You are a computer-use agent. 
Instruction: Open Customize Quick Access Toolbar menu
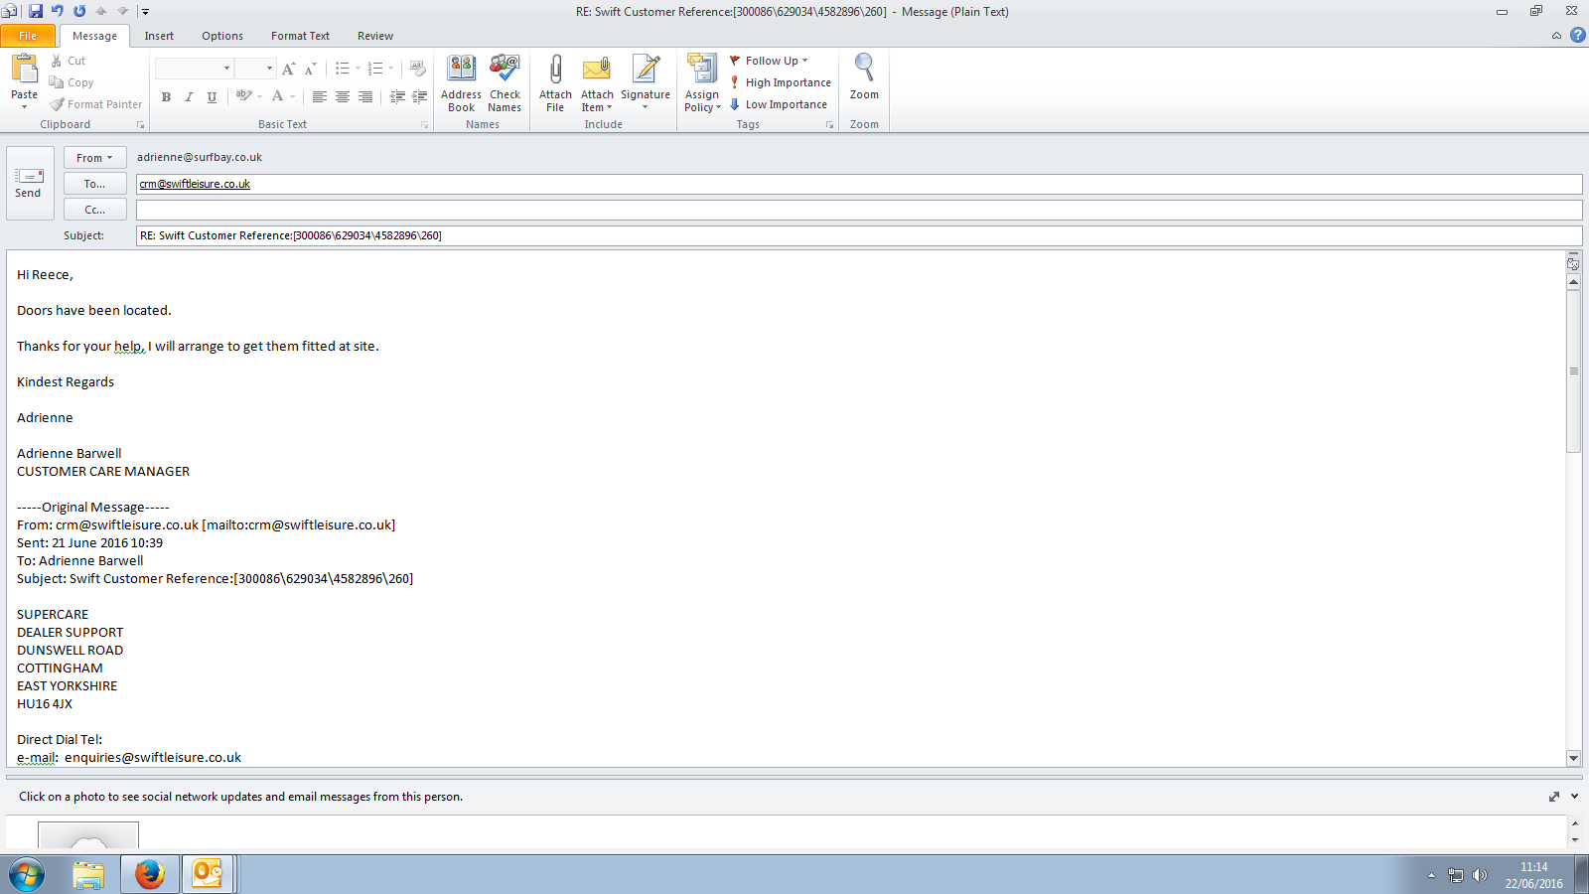tap(145, 12)
